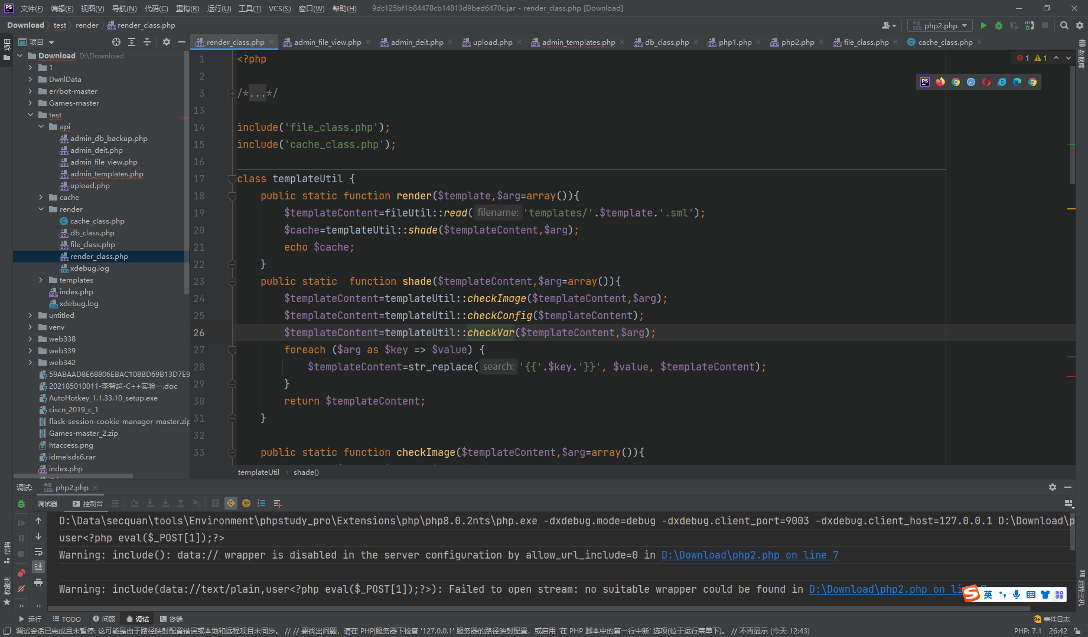The height and width of the screenshot is (637, 1088).
Task: Open the TODO tool window
Action: pyautogui.click(x=67, y=619)
